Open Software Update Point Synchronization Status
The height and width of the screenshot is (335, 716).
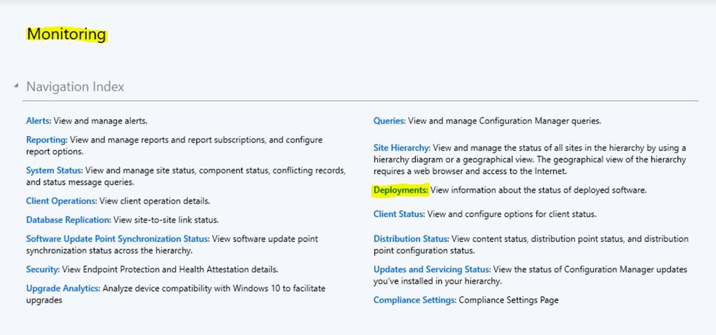(x=117, y=239)
